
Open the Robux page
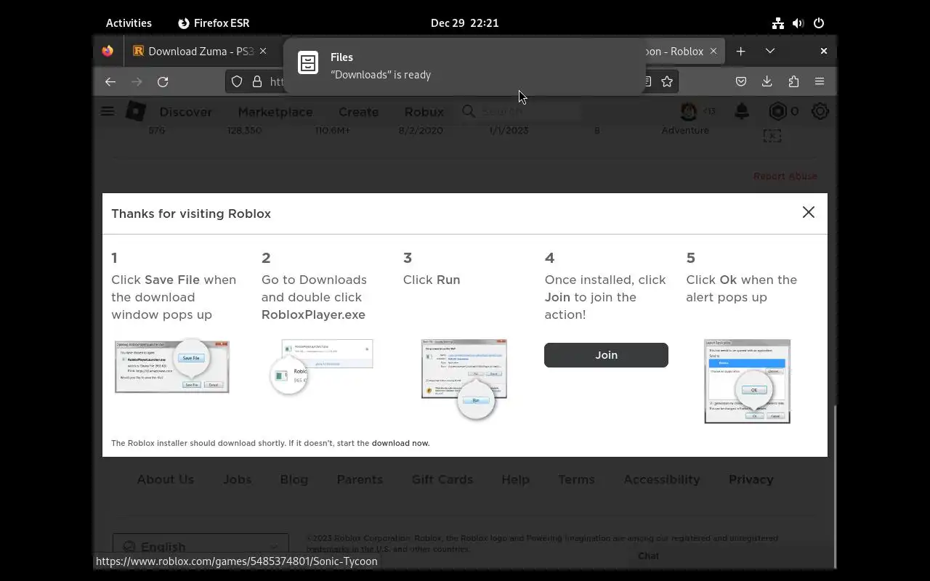[424, 112]
